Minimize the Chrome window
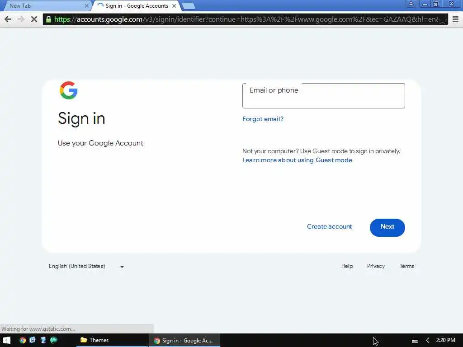 coord(425,4)
